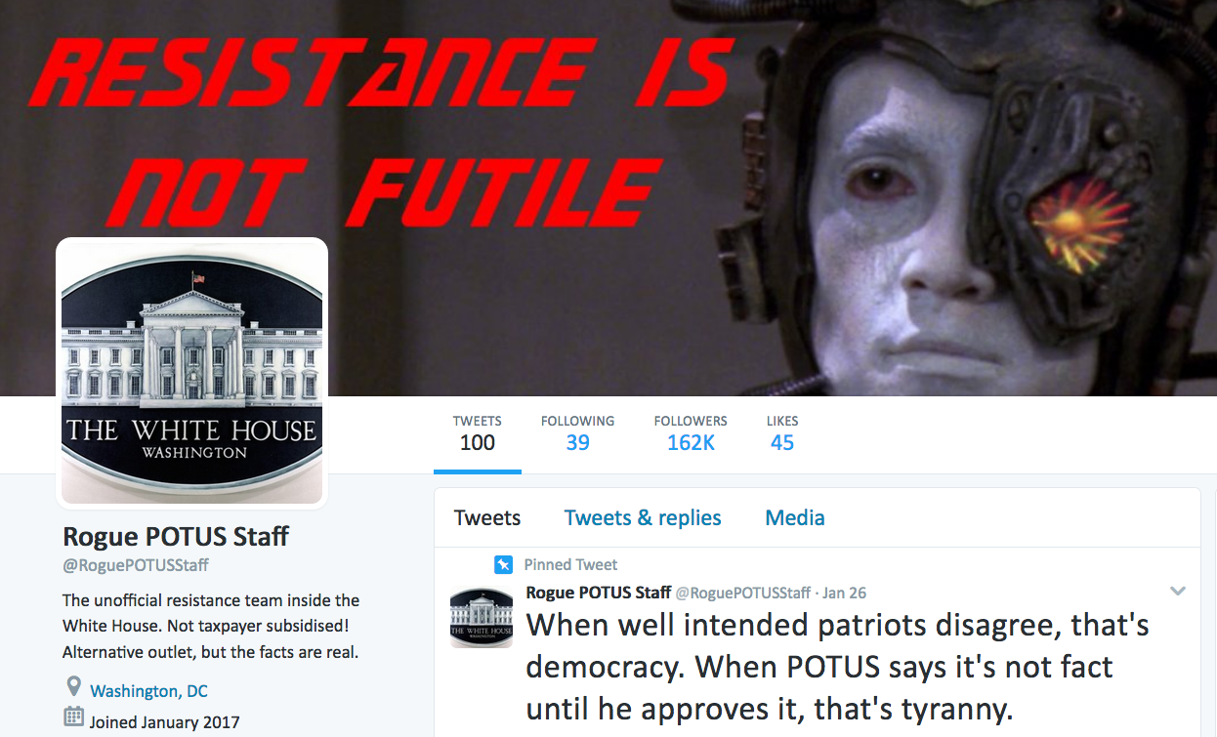Click the pinned tweet pin icon

[503, 564]
